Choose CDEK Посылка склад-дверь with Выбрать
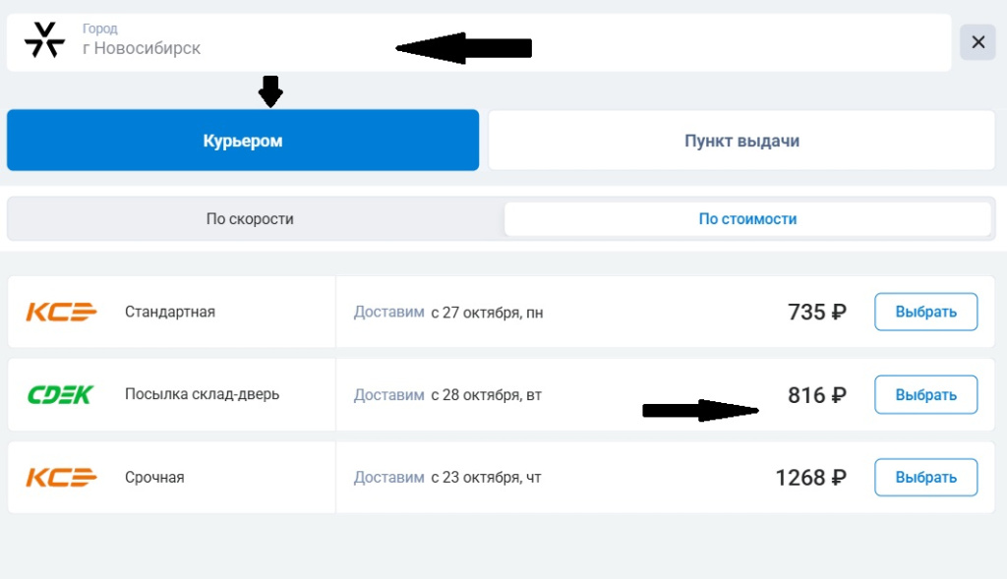The width and height of the screenshot is (1007, 579). (x=925, y=395)
